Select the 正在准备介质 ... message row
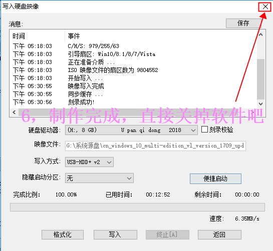The width and height of the screenshot is (273, 251). coord(134,62)
